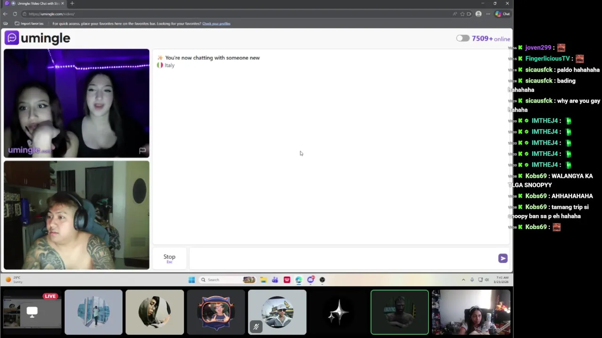Screen dimensions: 602x338
Task: Open the Copilot Chat button
Action: point(502,14)
